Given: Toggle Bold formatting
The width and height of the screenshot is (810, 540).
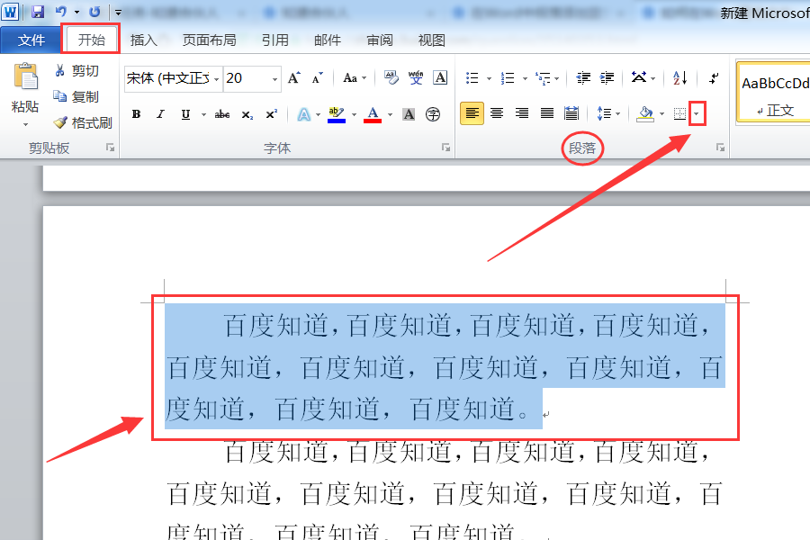Looking at the screenshot, I should [137, 114].
